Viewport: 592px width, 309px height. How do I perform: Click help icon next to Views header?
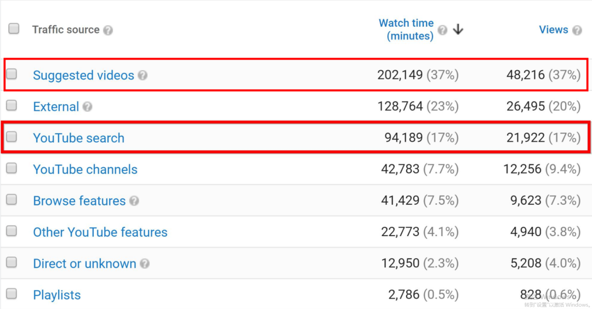coord(577,30)
